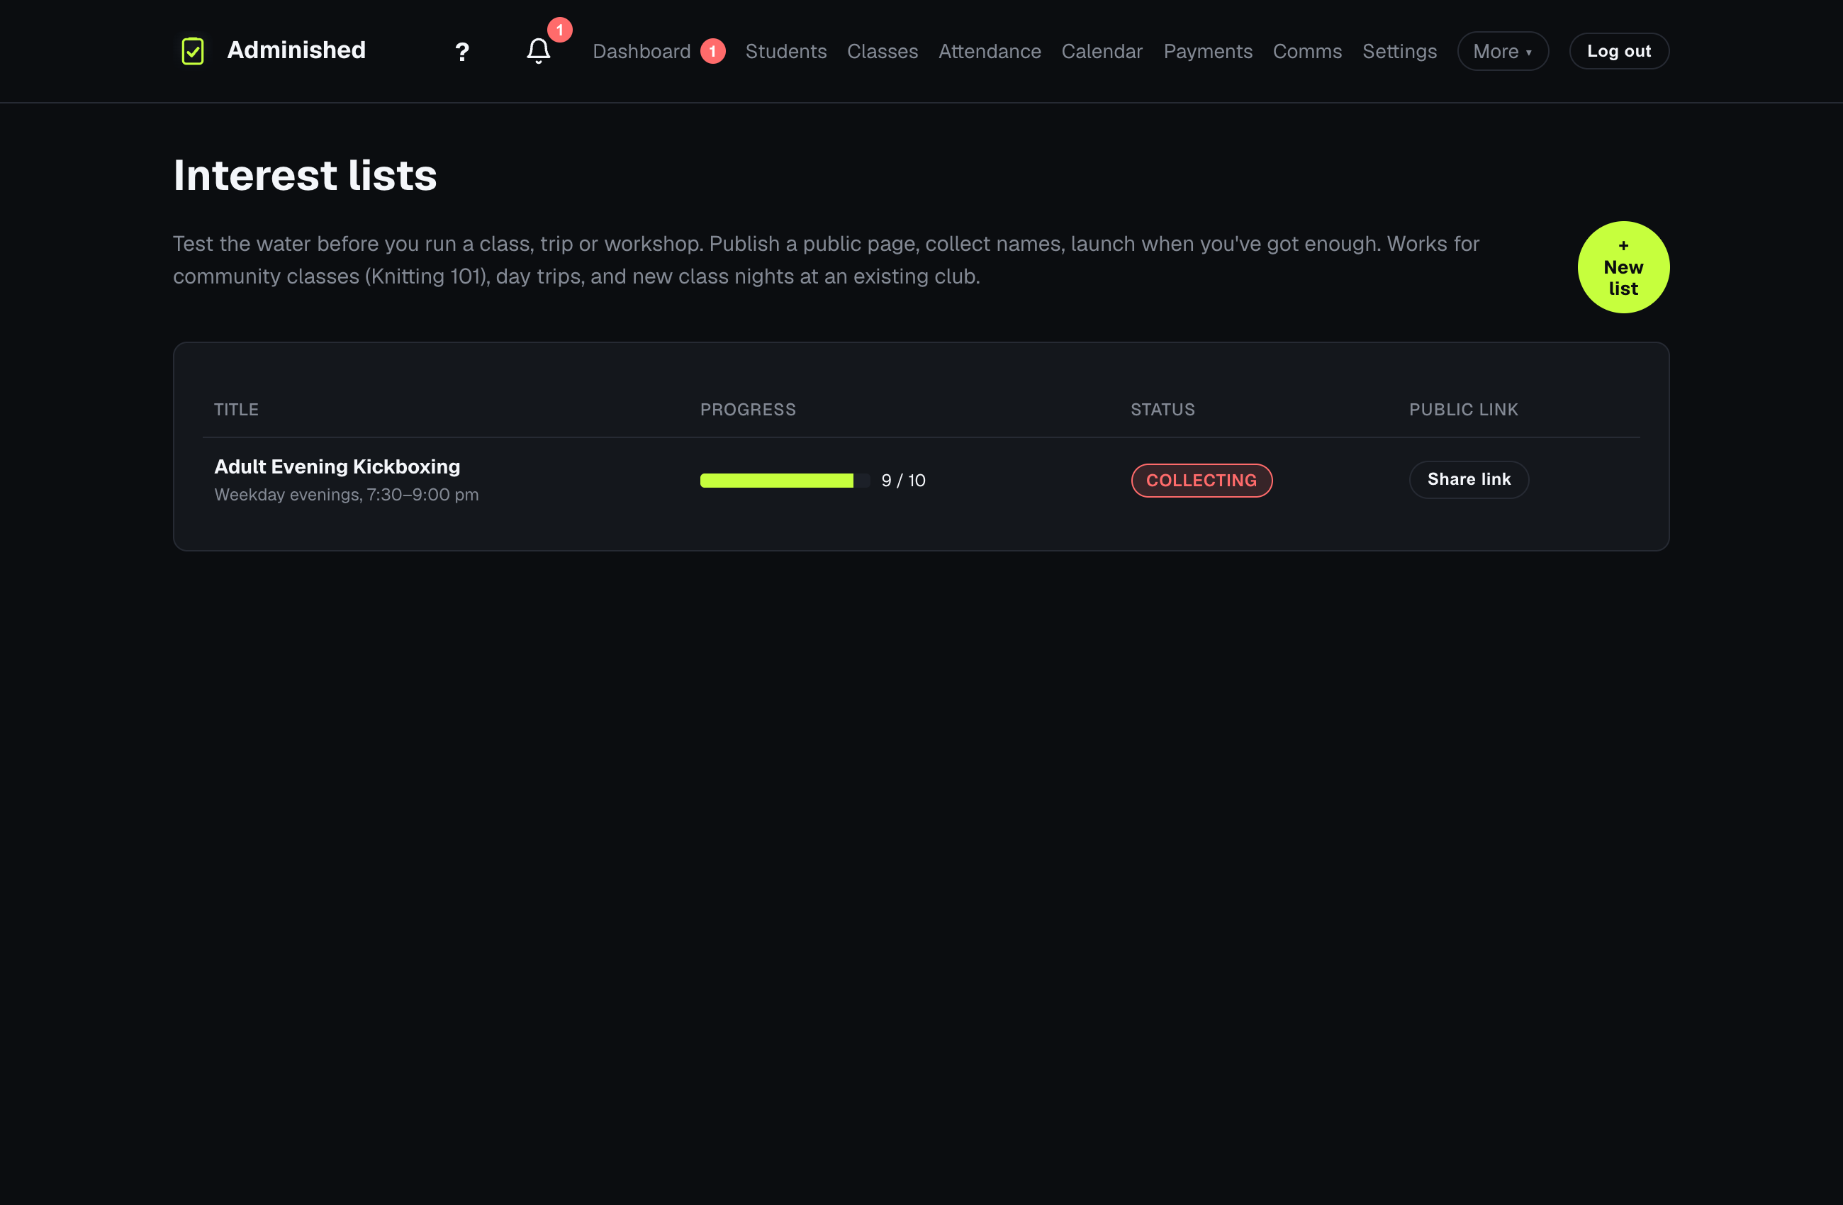The height and width of the screenshot is (1205, 1843).
Task: Click the PROGRESS column header
Action: [747, 410]
